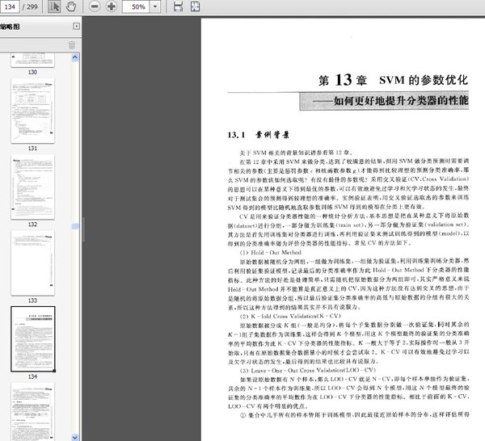The width and height of the screenshot is (485, 441).
Task: Click the "(1) Hold-Out Method" line
Action: 271,252
